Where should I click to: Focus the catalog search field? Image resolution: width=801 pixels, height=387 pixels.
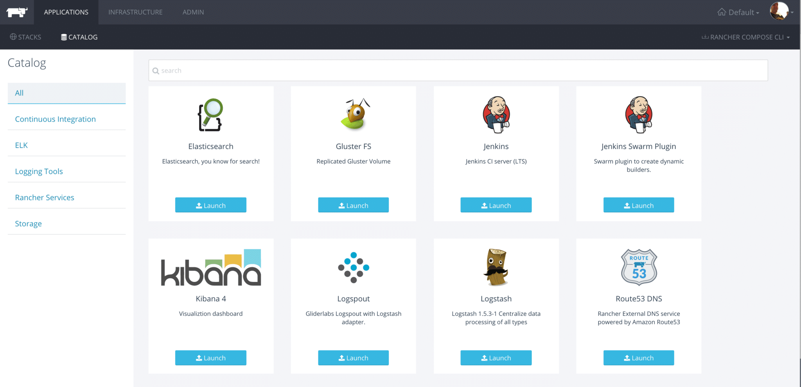click(x=458, y=70)
